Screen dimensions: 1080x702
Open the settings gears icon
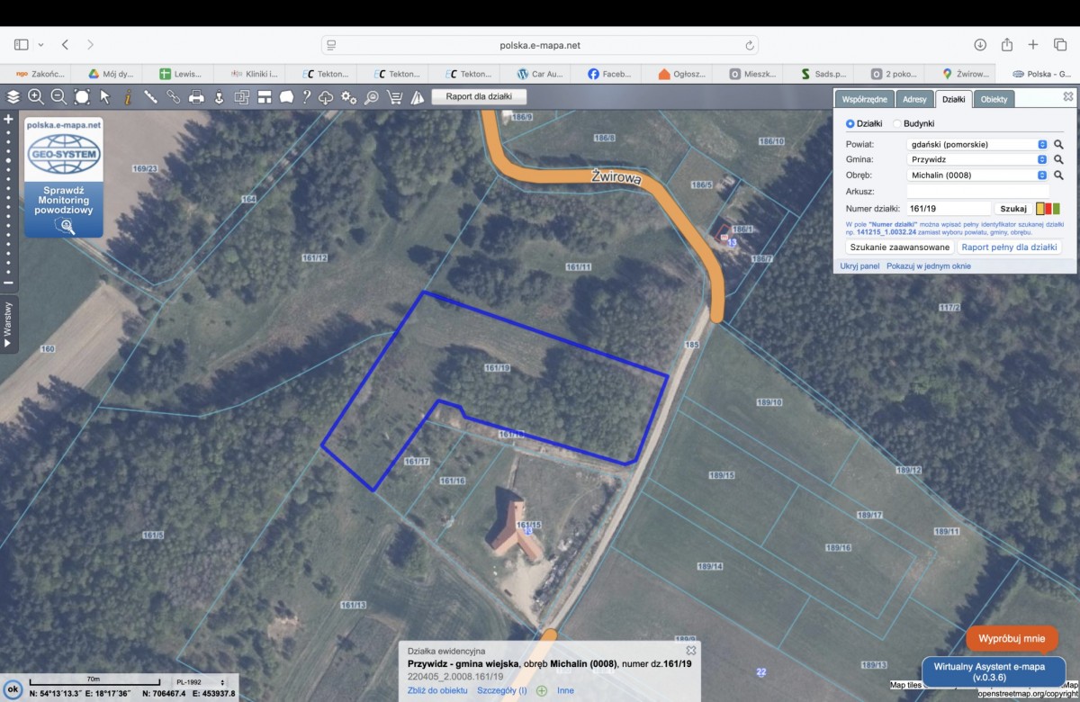348,97
